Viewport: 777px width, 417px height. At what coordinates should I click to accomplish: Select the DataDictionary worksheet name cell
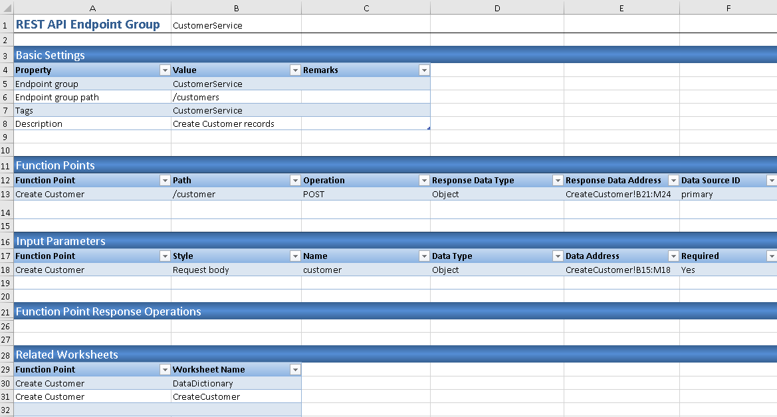coord(235,384)
